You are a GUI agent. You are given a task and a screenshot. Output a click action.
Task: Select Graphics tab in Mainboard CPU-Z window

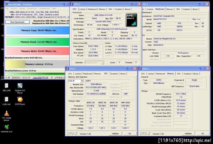coord(186,9)
